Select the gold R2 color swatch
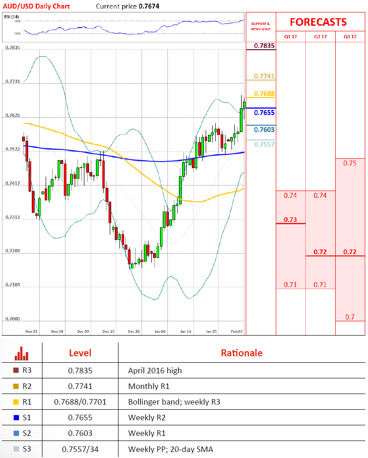Image resolution: width=368 pixels, height=458 pixels. [17, 386]
